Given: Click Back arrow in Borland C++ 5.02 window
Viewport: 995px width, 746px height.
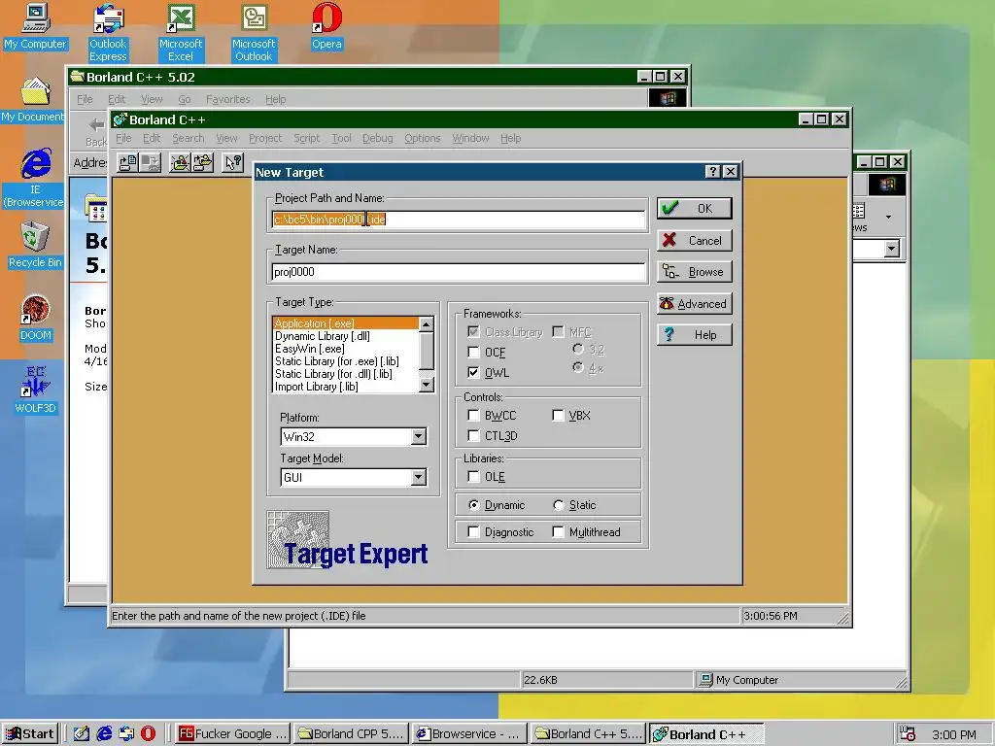Looking at the screenshot, I should coord(96,131).
